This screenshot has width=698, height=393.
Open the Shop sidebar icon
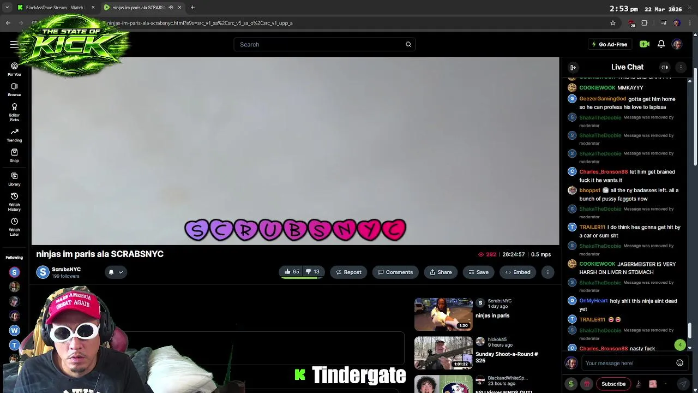click(14, 156)
